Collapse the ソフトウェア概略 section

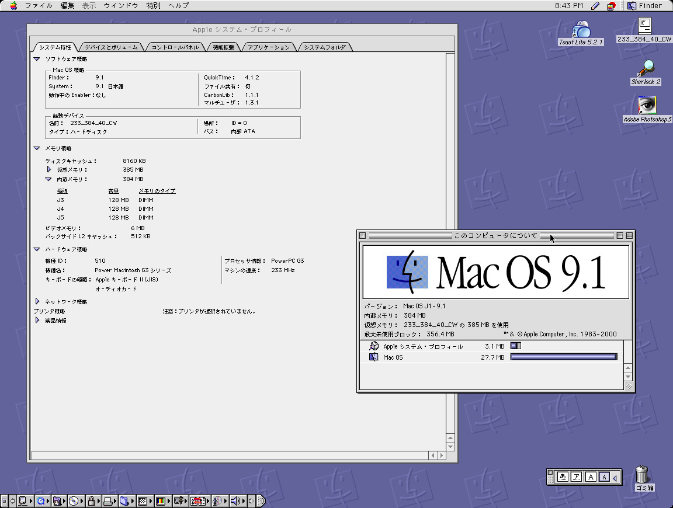(x=37, y=59)
